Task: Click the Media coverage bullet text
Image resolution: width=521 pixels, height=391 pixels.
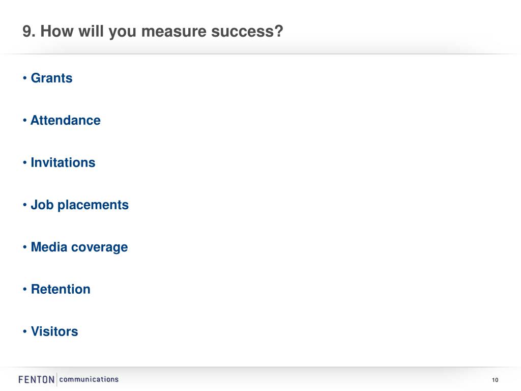Action: [x=79, y=247]
